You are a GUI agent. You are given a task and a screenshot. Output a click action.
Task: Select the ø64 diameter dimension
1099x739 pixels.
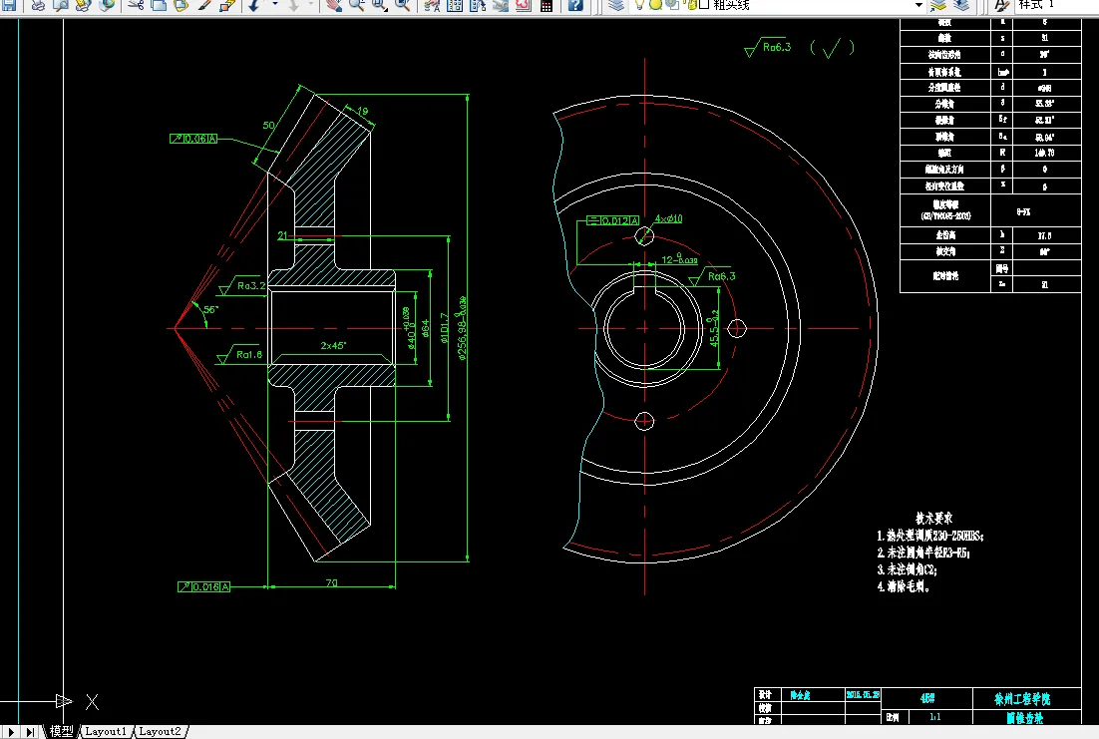tap(426, 329)
